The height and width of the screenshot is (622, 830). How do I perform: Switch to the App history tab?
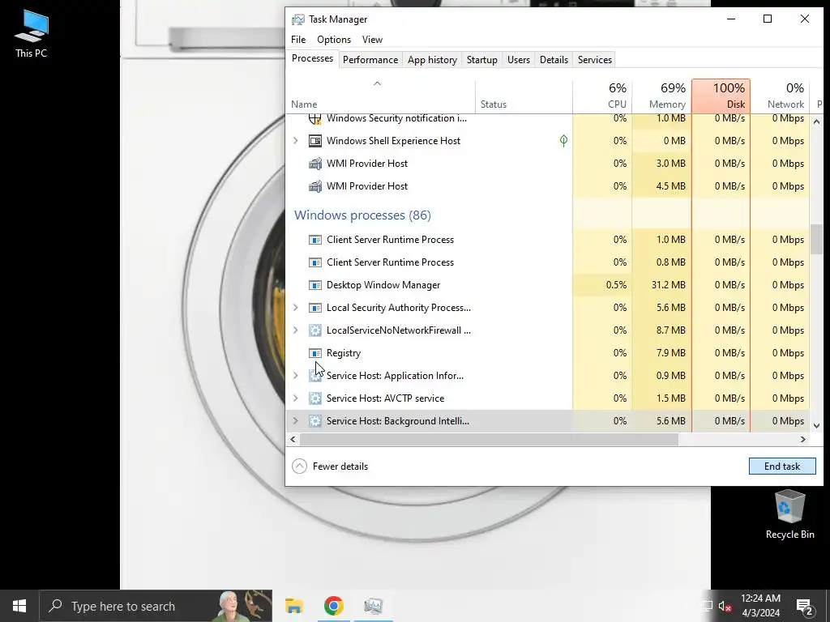click(x=432, y=60)
